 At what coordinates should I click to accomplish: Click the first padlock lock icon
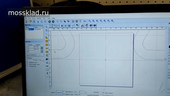62,26
